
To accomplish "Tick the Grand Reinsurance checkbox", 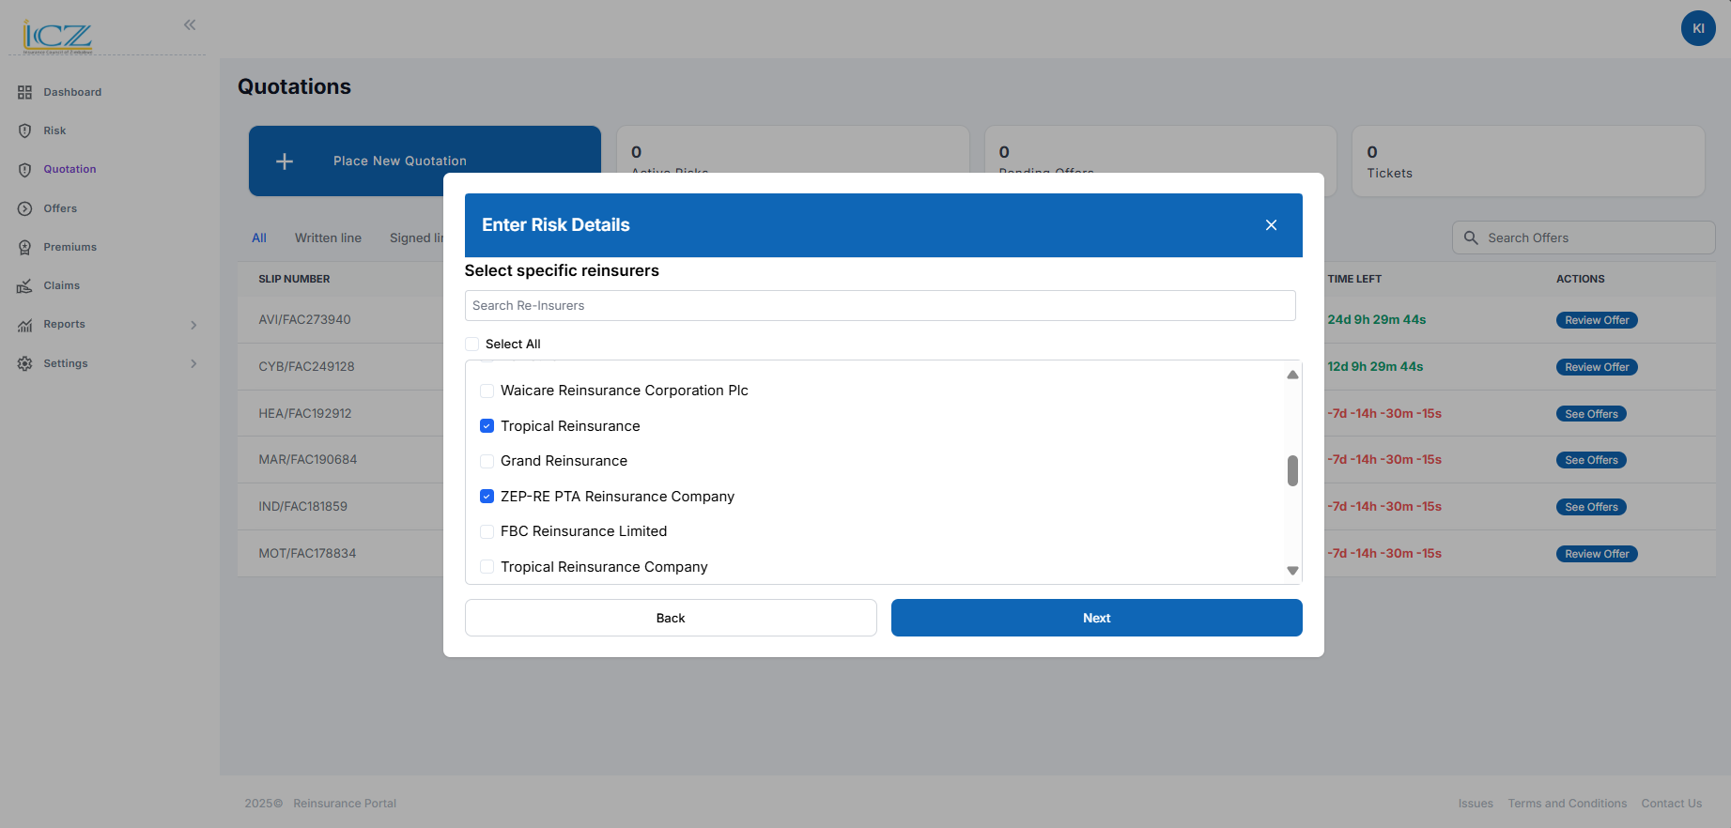I will 487,461.
